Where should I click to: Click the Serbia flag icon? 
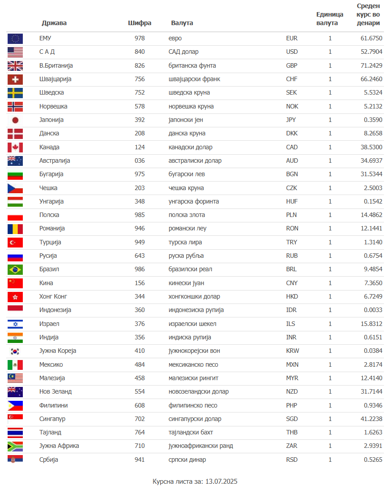(x=15, y=460)
